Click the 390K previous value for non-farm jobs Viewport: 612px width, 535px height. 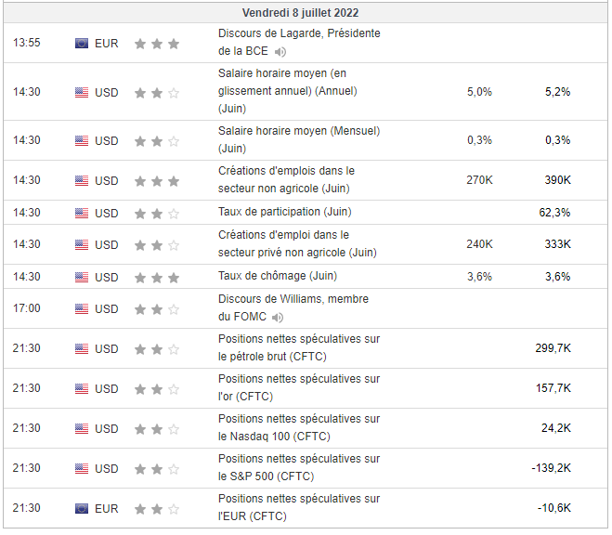557,180
